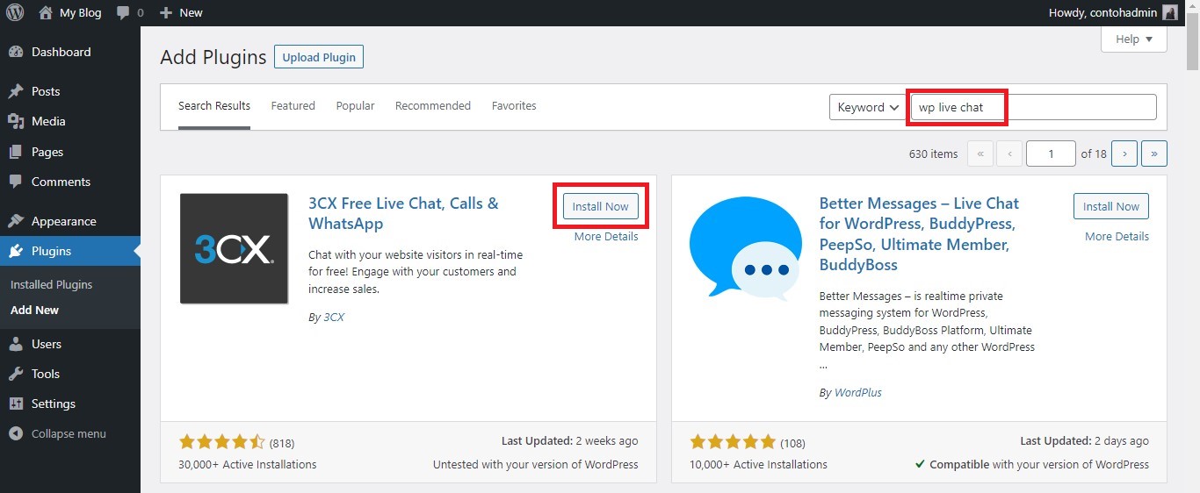Jump to last page of results
This screenshot has height=493, width=1200.
[x=1153, y=154]
